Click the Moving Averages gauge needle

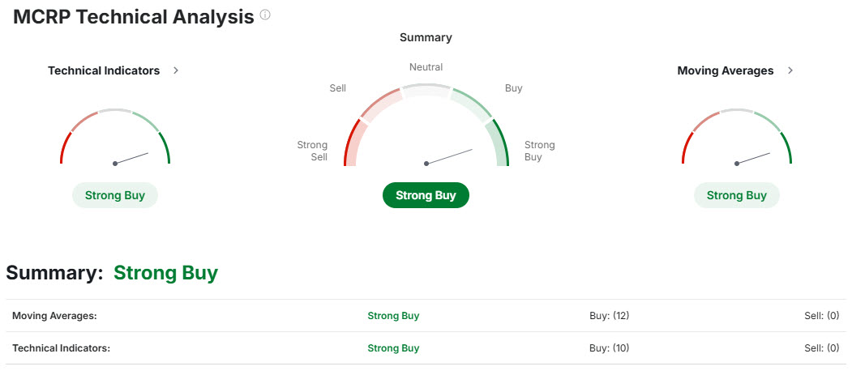coord(753,158)
